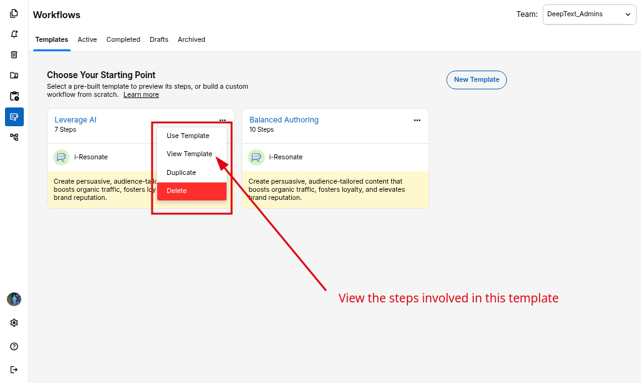Viewport: 641px width, 383px height.
Task: Click the logout icon in sidebar
Action: click(x=14, y=369)
